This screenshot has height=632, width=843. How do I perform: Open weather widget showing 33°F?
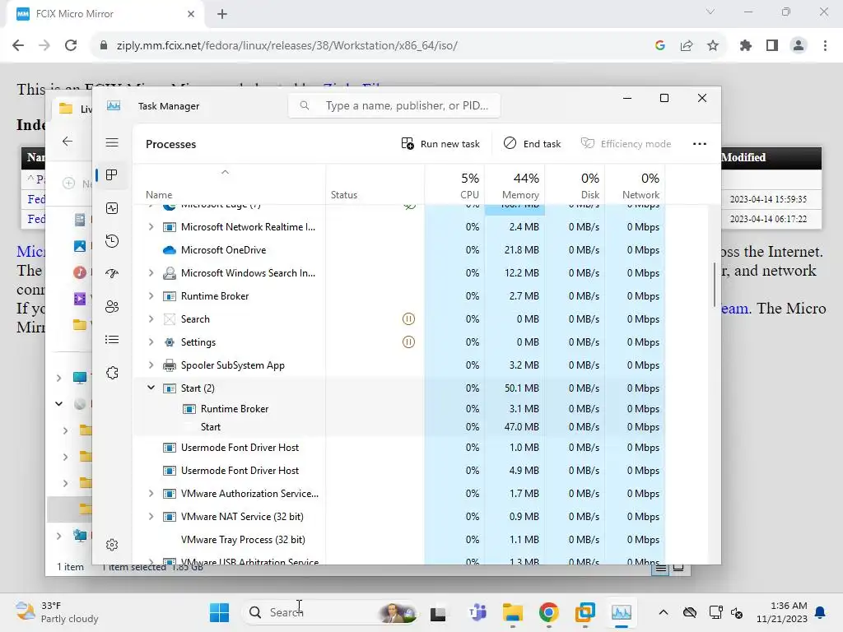tap(57, 612)
